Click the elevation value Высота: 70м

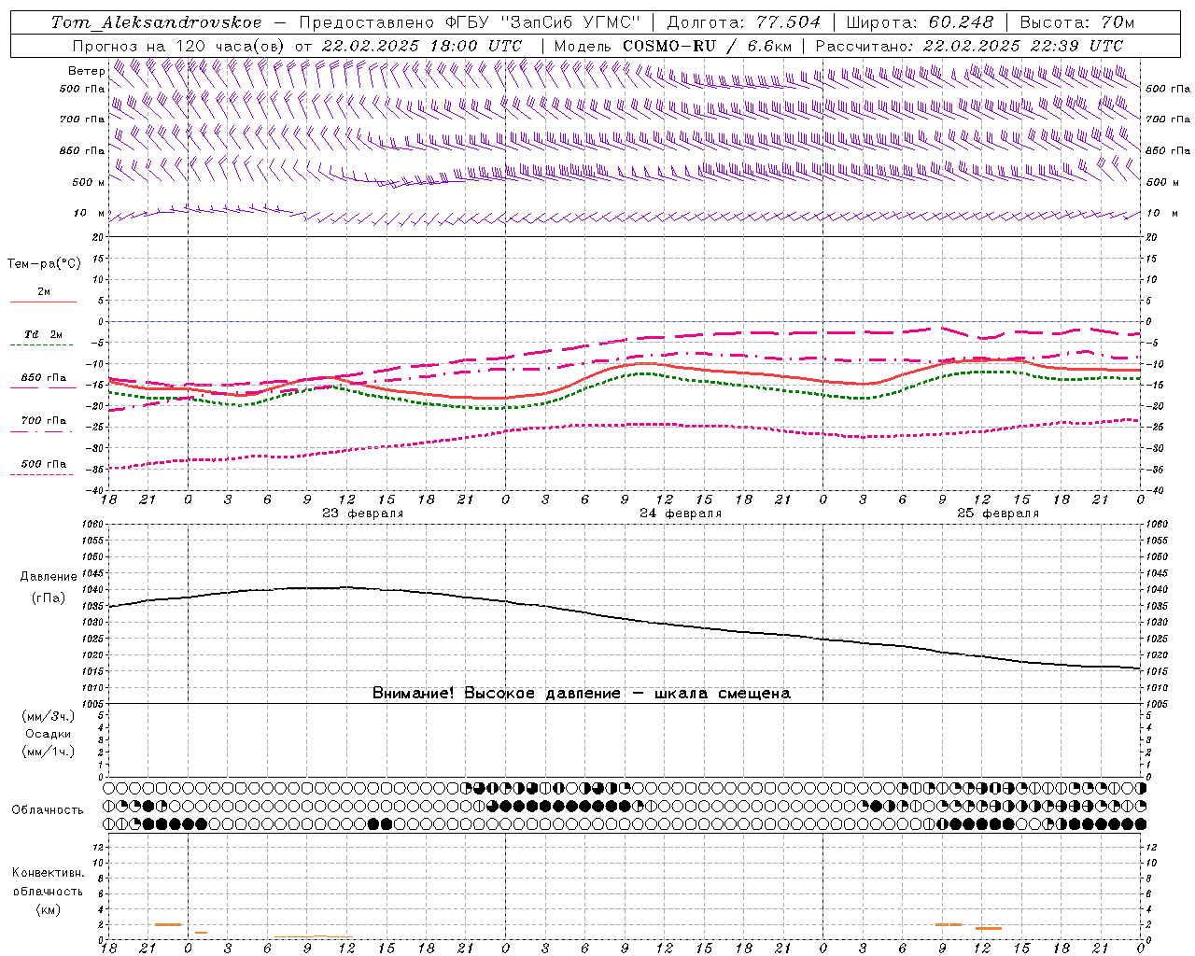coord(1077,22)
